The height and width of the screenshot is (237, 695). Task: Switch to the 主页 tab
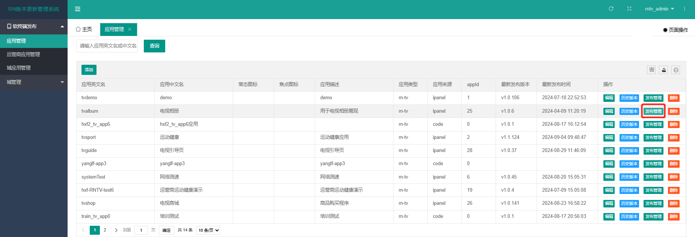click(x=84, y=29)
